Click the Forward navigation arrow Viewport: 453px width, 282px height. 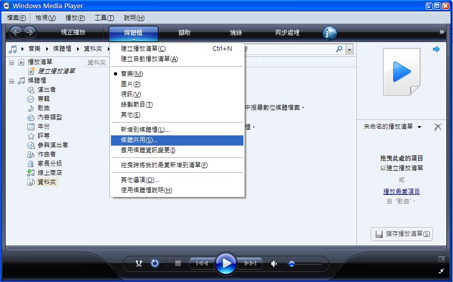(x=30, y=32)
